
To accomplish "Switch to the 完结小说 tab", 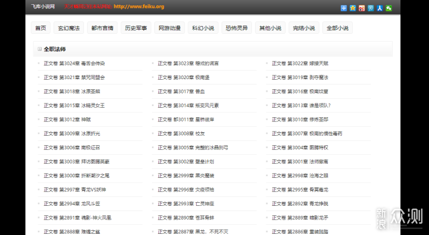I will point(304,28).
